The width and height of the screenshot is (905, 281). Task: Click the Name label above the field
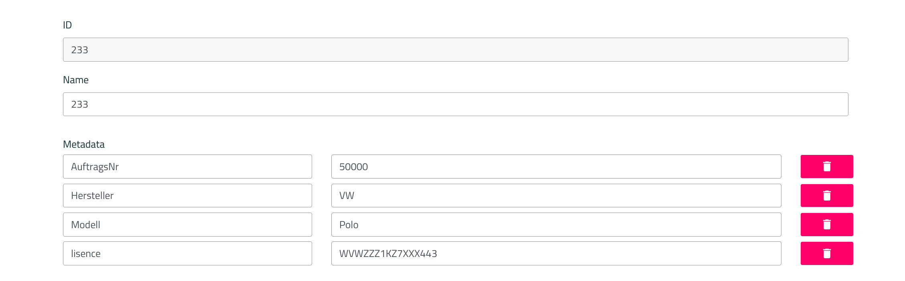(76, 80)
